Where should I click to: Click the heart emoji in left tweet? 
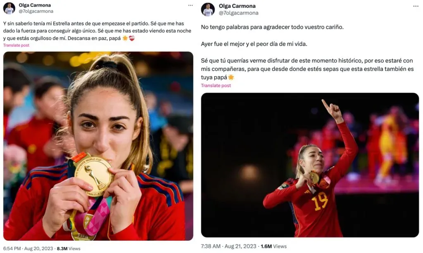[x=132, y=38]
